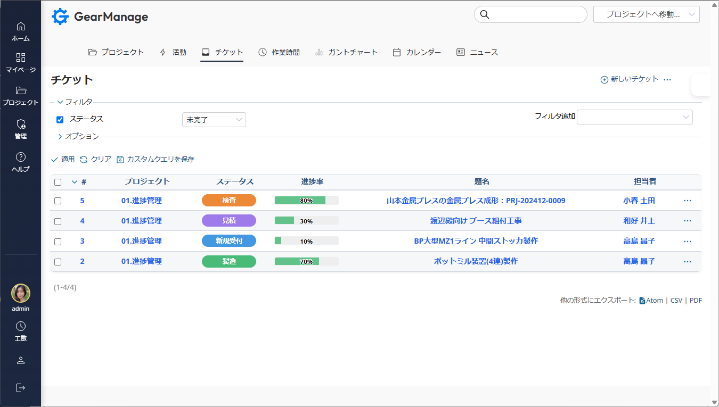
Task: Select checkbox for ticket #5 row
Action: pos(58,201)
